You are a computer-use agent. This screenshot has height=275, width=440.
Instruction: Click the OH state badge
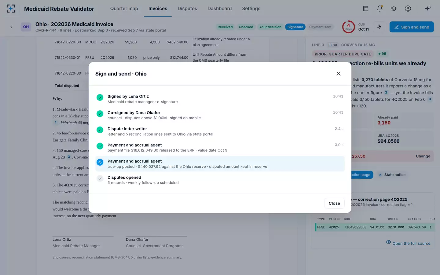(26, 27)
